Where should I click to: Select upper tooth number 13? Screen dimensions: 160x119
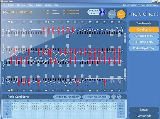point(46,22)
